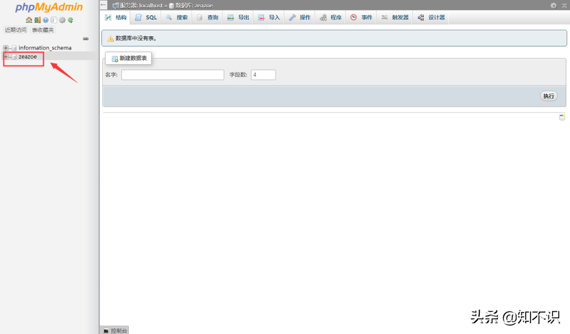Focus the 名字 table name field
570x334 pixels.
tap(173, 75)
